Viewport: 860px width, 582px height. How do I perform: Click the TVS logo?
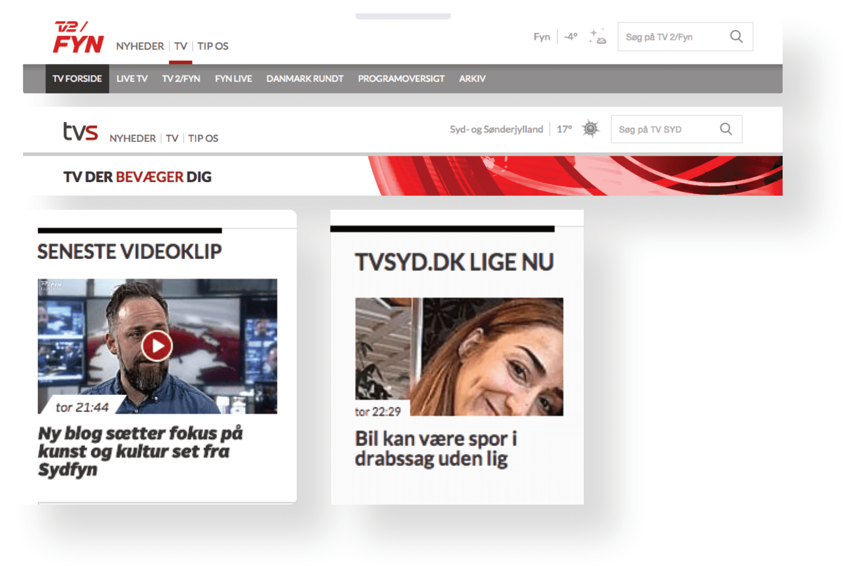[81, 131]
